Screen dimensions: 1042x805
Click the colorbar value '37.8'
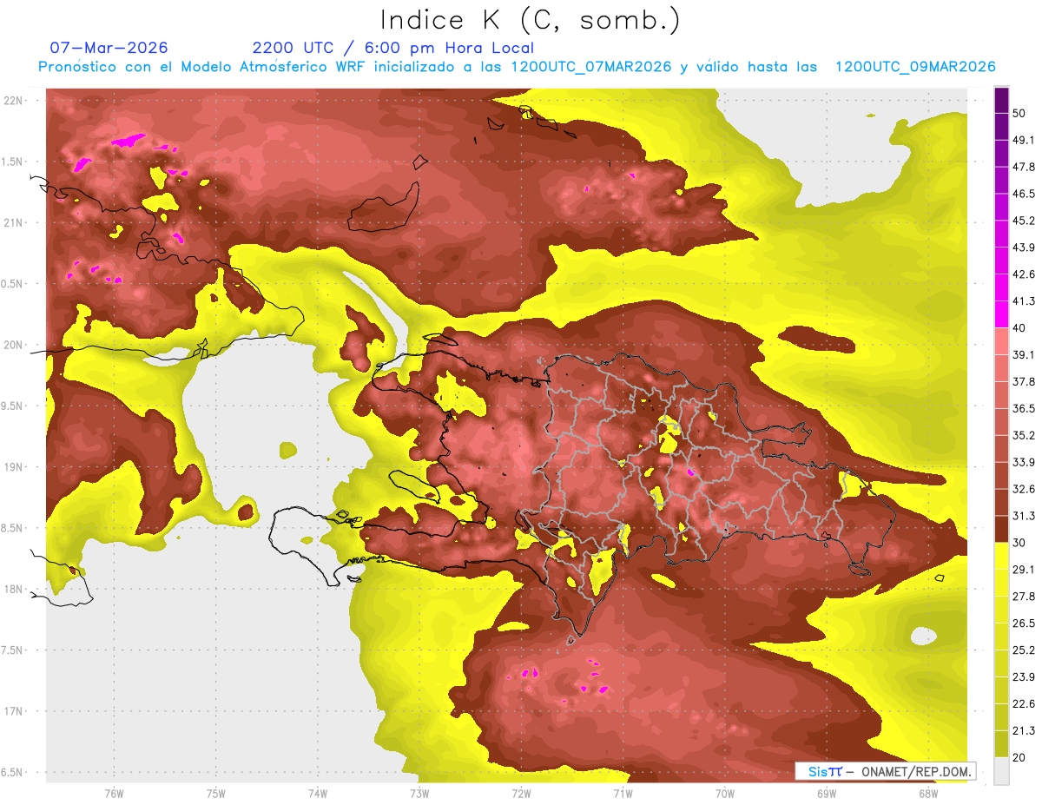(x=1024, y=381)
